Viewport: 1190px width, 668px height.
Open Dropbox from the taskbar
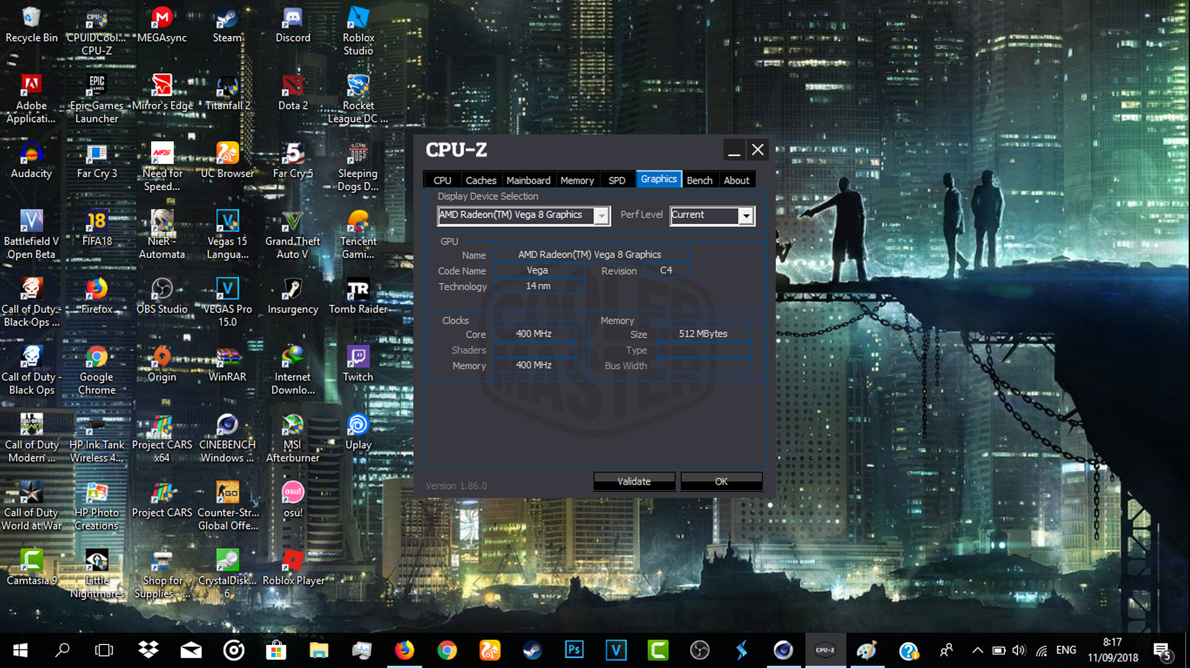tap(148, 650)
